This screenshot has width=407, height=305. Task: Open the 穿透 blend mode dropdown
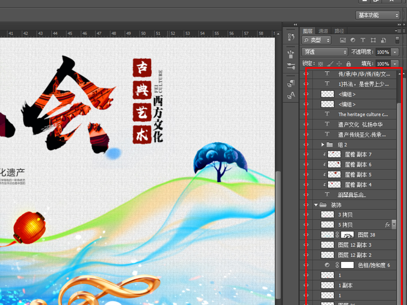[324, 52]
